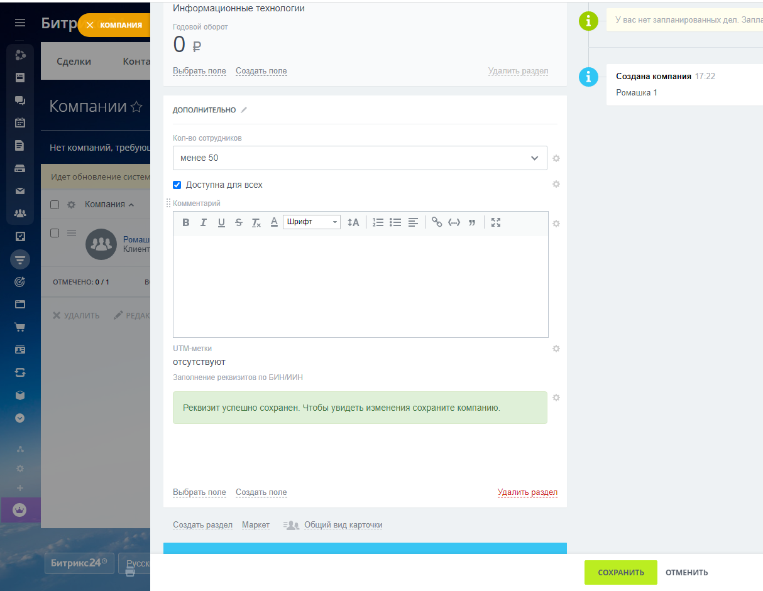Open the CRM funnel icon in sidebar
The width and height of the screenshot is (763, 591).
(x=20, y=259)
